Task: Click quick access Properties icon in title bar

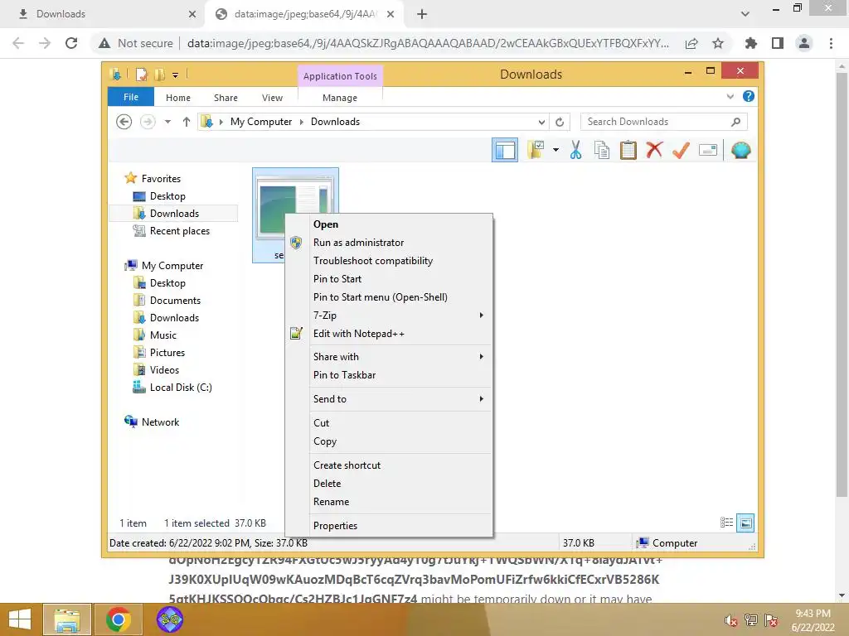Action: point(141,74)
